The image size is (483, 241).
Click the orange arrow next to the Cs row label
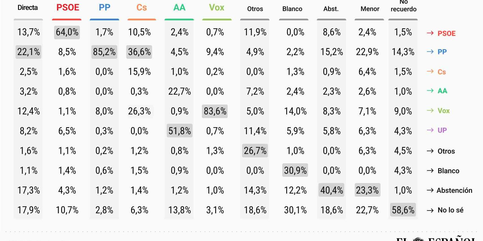point(430,71)
